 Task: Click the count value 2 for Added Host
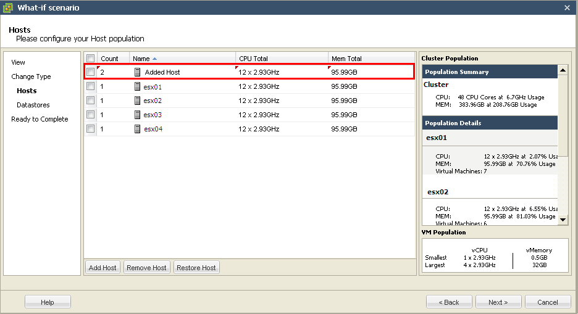pos(102,72)
